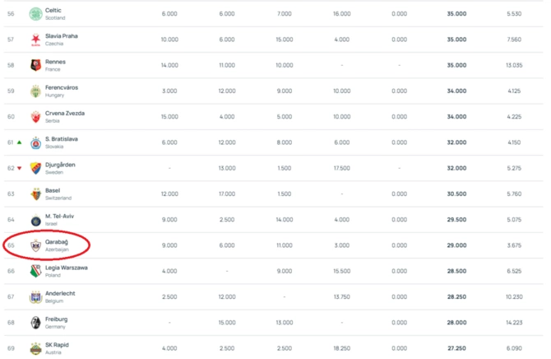Screen dimensions: 551x359
Task: Click the SK Rapid club crest
Action: pos(35,348)
